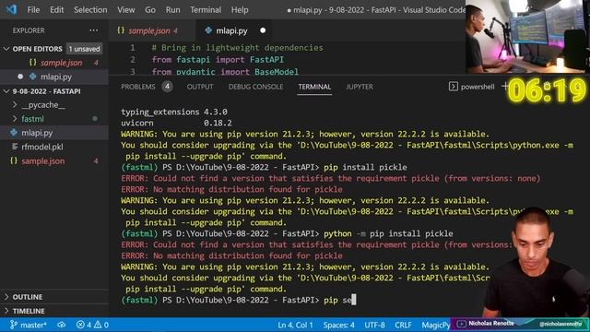Viewport: 590px width, 332px height.
Task: Switch to the Jupyter panel tab
Action: click(x=360, y=87)
